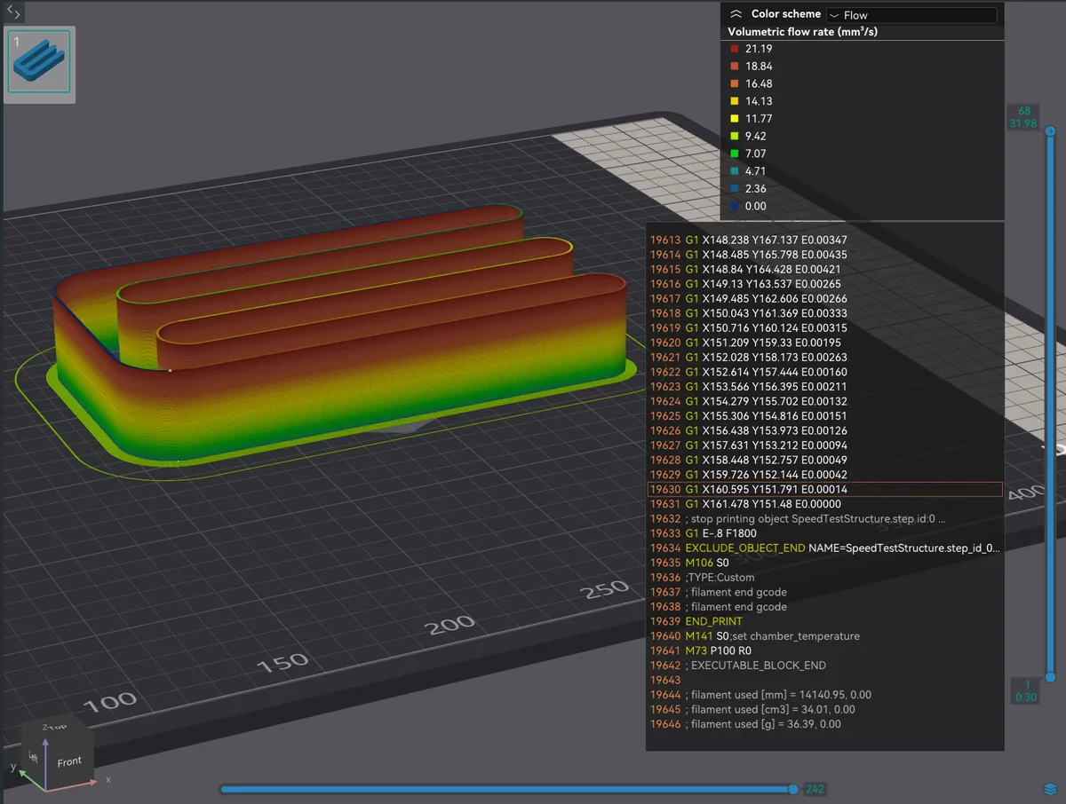Select the END_PRINT line
Image resolution: width=1066 pixels, height=804 pixels.
(824, 621)
